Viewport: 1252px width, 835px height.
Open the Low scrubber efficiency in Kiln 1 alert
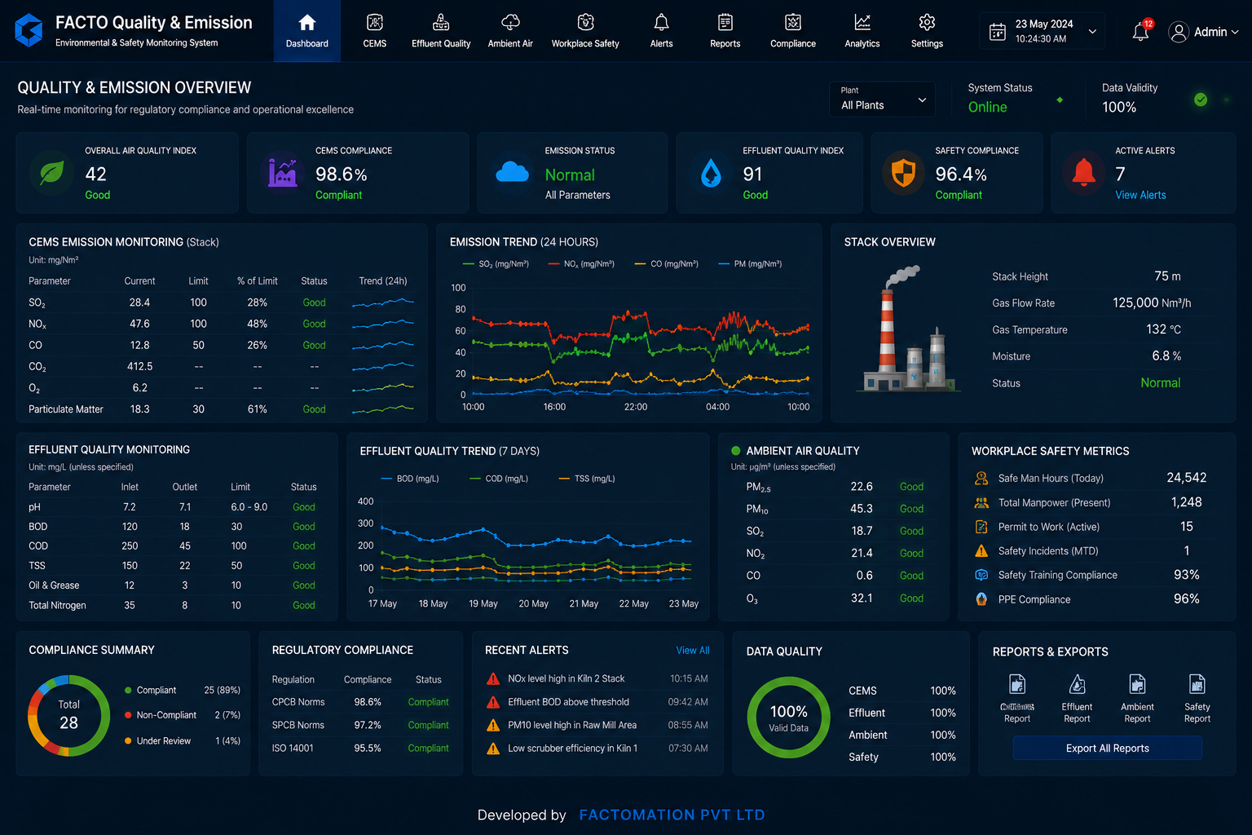pos(597,748)
